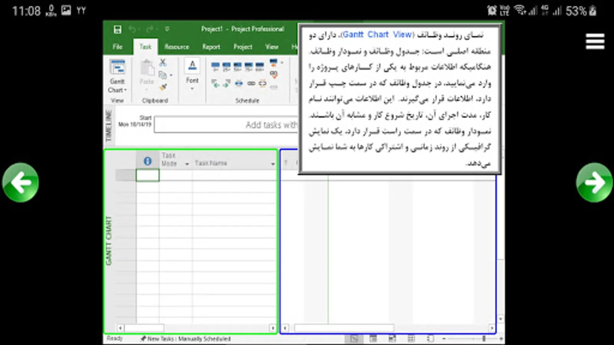Click the table pane's right scroll arrow

[272, 328]
